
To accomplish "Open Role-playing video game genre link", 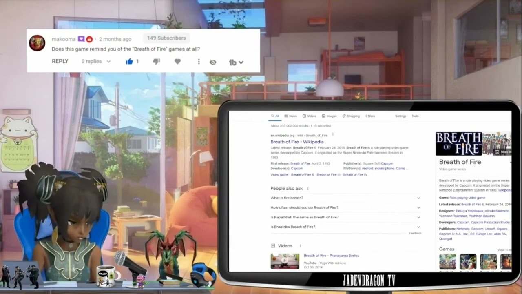I will coord(467,198).
